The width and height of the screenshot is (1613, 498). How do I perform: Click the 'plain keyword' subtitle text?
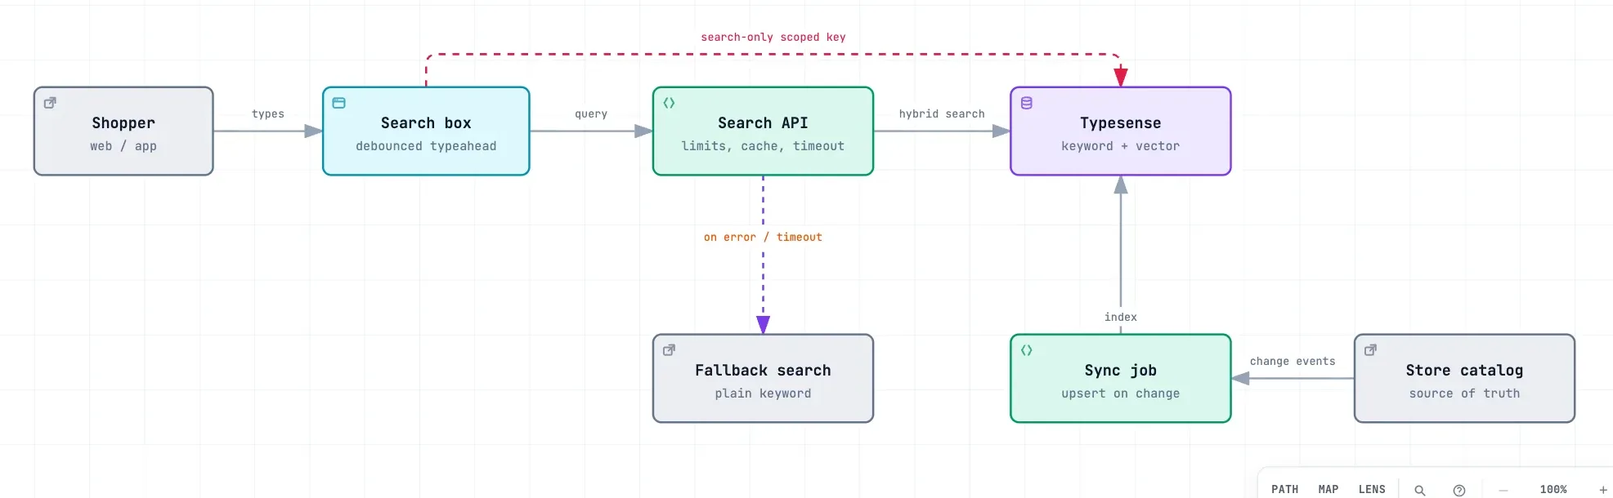pos(763,394)
